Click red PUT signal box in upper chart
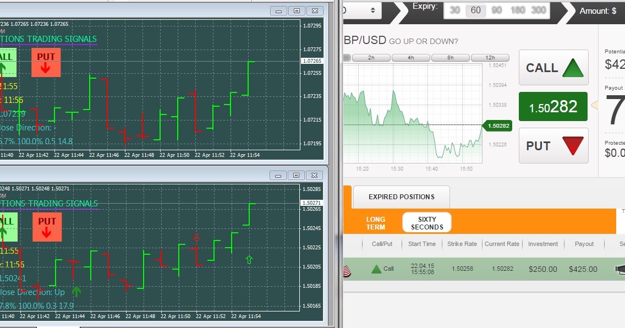 point(46,63)
